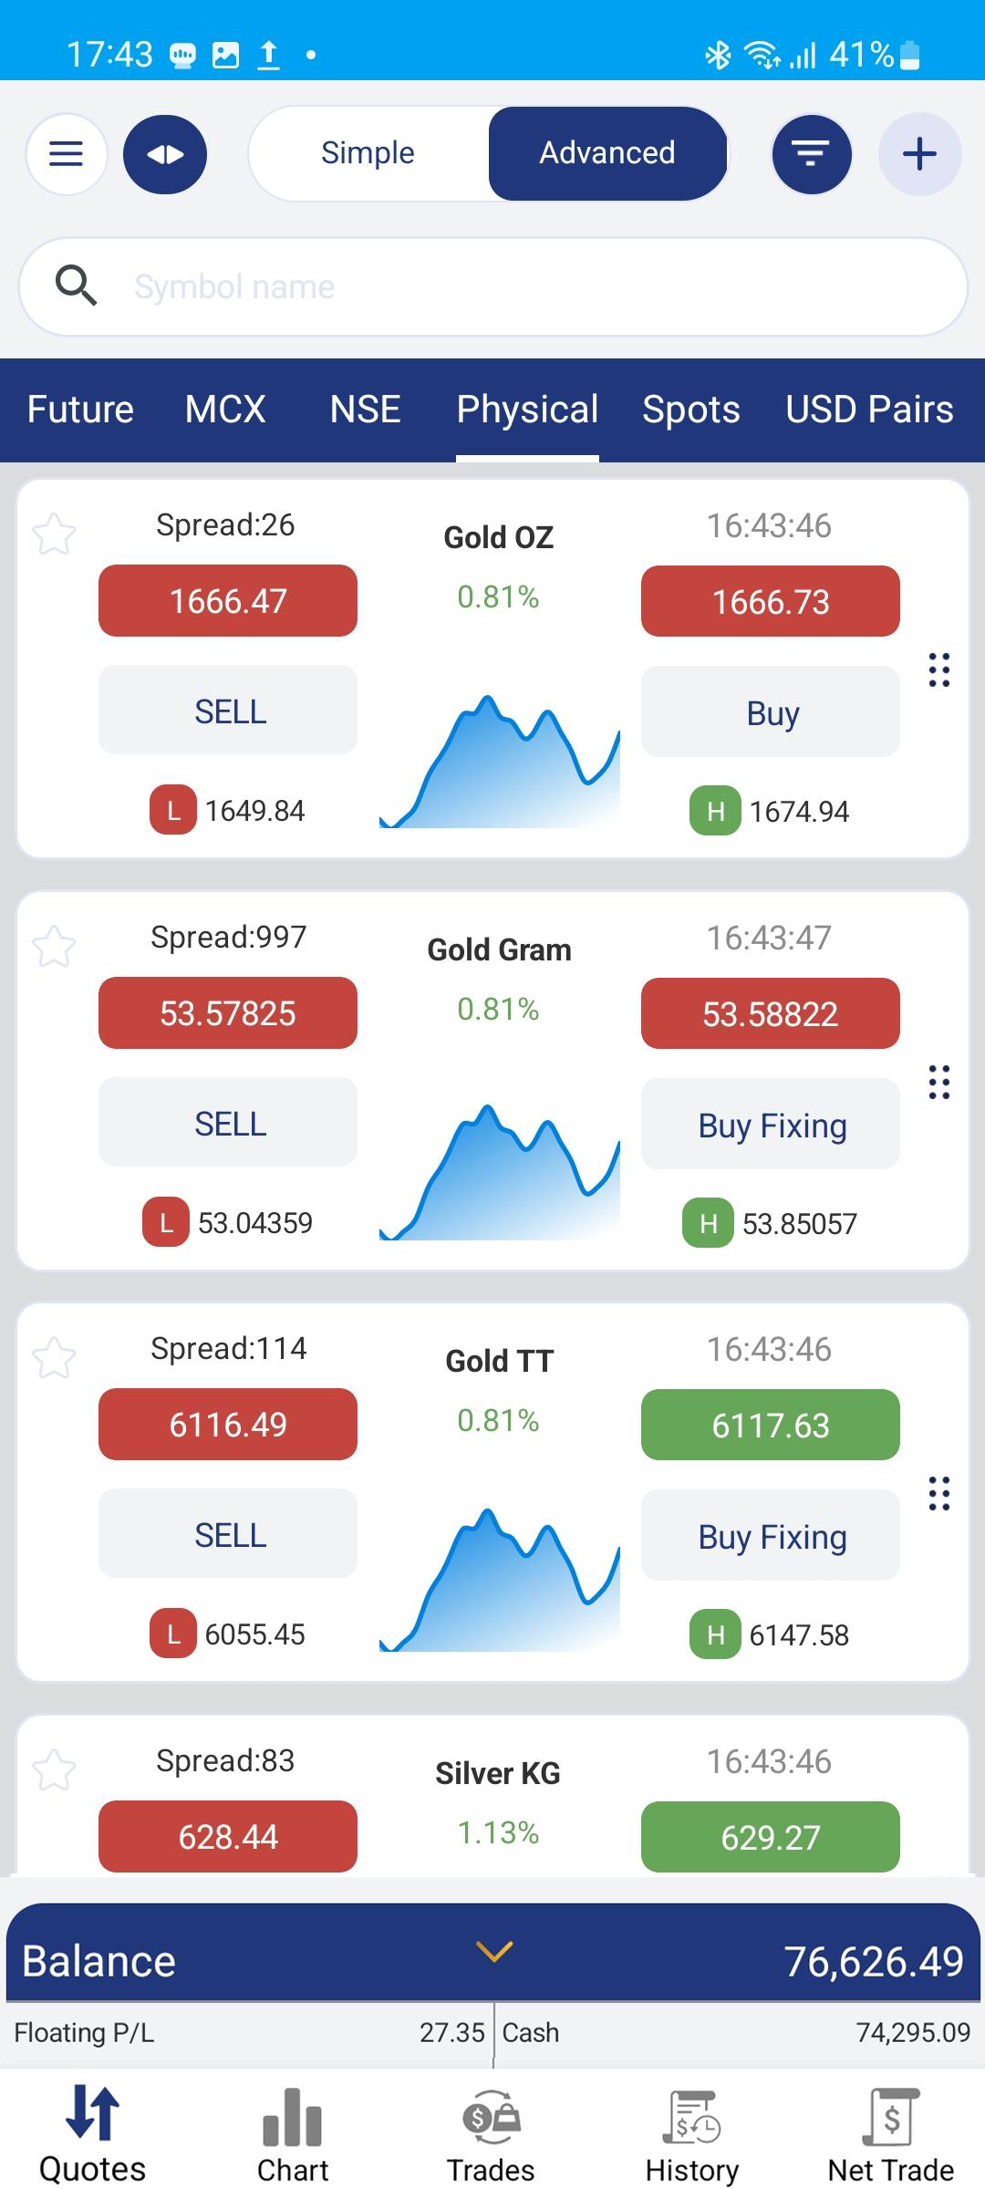Favorite Gold OZ with star

[54, 534]
